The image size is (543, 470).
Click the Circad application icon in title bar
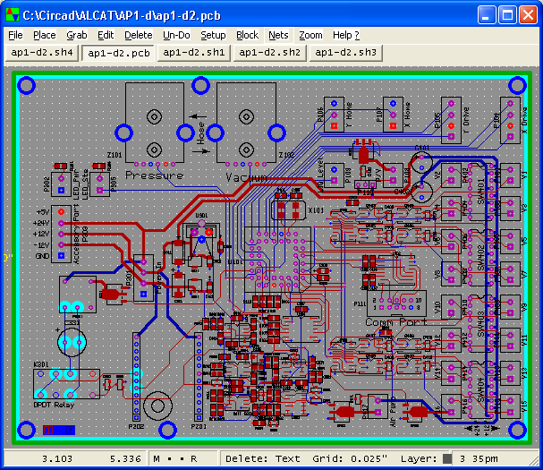[x=13, y=13]
